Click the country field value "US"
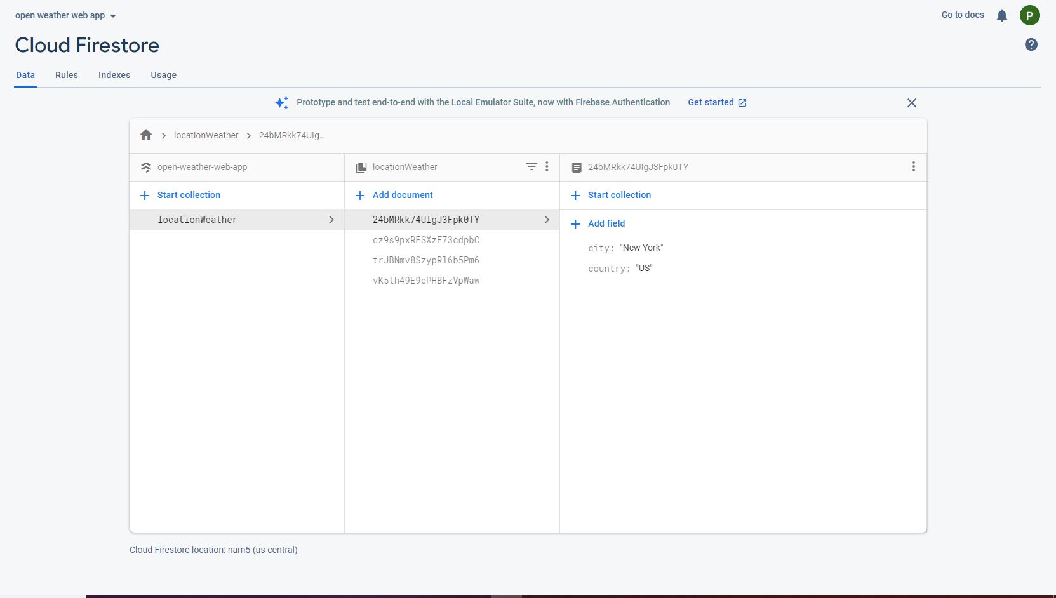The width and height of the screenshot is (1056, 598). click(644, 268)
